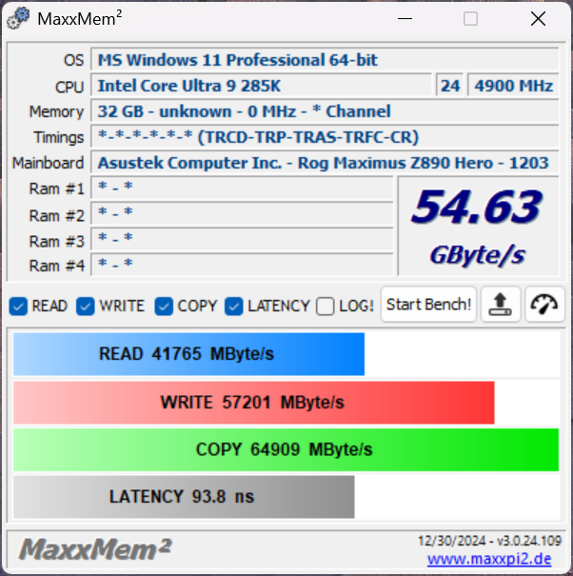Click the 54.63 GByte/s score display
Screen dimensions: 573x576
pyautogui.click(x=478, y=226)
